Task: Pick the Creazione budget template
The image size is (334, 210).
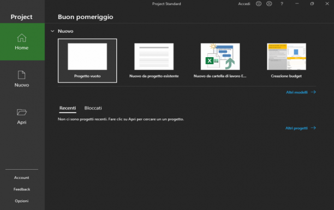Action: pyautogui.click(x=287, y=60)
